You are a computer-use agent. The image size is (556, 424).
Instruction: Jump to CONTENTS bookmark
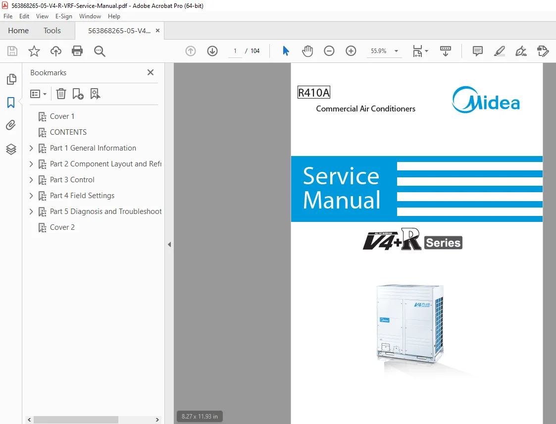[68, 132]
